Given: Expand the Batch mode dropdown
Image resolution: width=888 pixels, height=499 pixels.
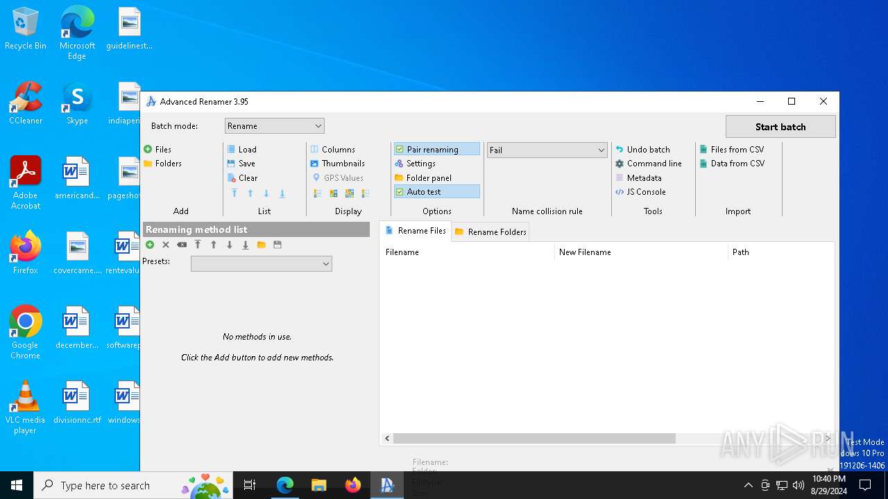Looking at the screenshot, I should tap(275, 126).
